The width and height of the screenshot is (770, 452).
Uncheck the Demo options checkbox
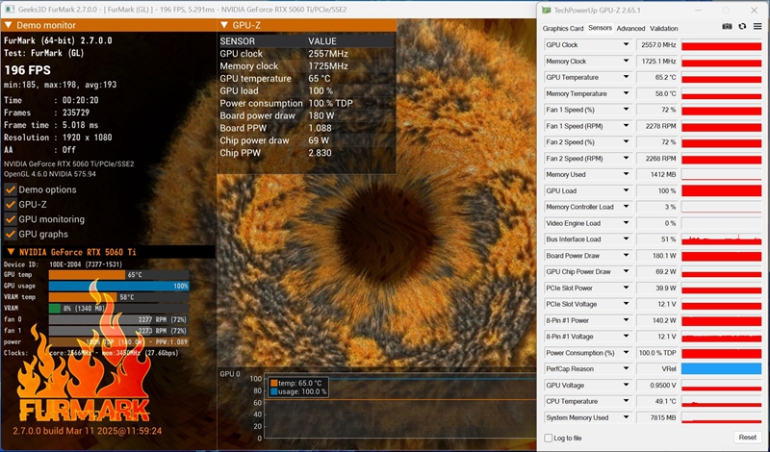pos(10,189)
